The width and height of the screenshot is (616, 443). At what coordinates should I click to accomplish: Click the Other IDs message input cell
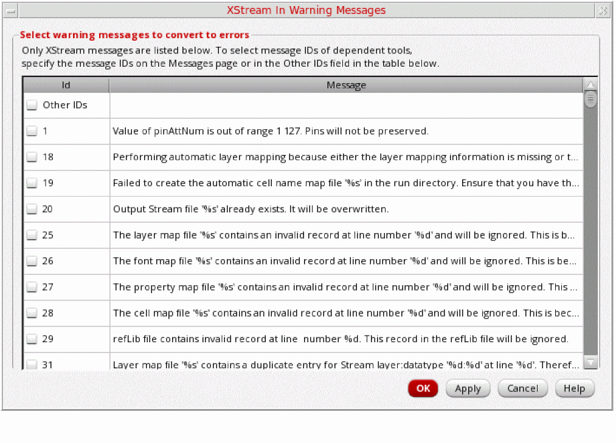[x=346, y=105]
